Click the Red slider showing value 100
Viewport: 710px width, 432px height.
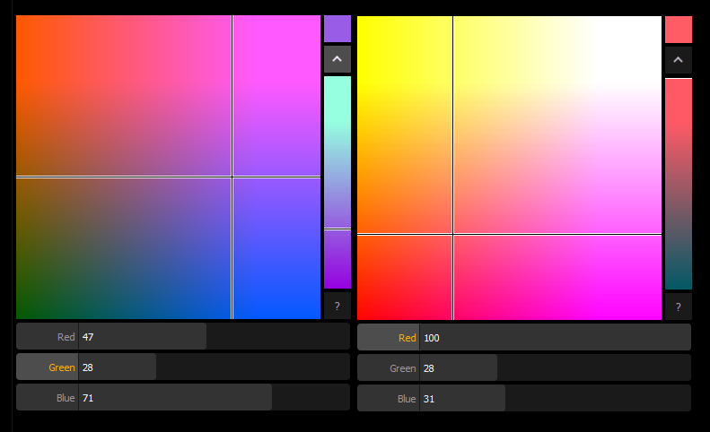pos(555,338)
